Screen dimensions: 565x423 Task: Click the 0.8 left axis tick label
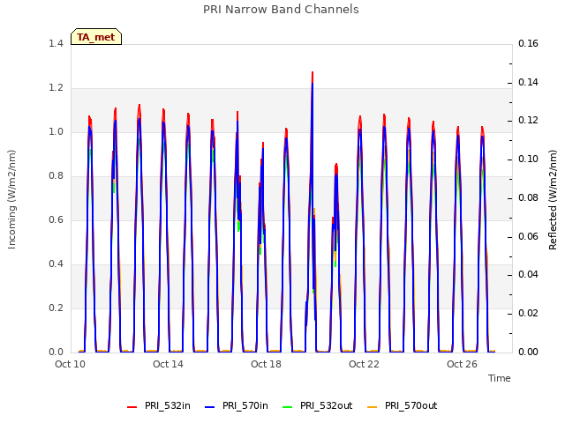pos(56,176)
